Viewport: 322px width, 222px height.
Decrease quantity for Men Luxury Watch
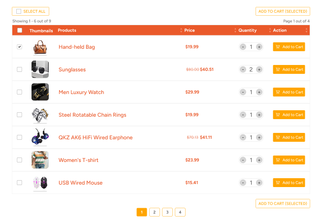(x=243, y=92)
